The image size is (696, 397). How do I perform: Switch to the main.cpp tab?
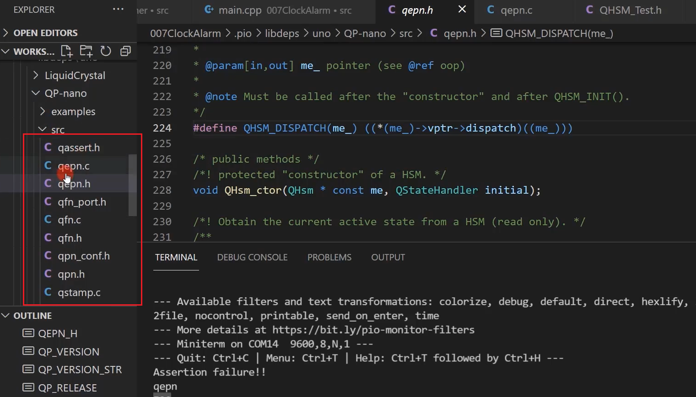point(285,10)
